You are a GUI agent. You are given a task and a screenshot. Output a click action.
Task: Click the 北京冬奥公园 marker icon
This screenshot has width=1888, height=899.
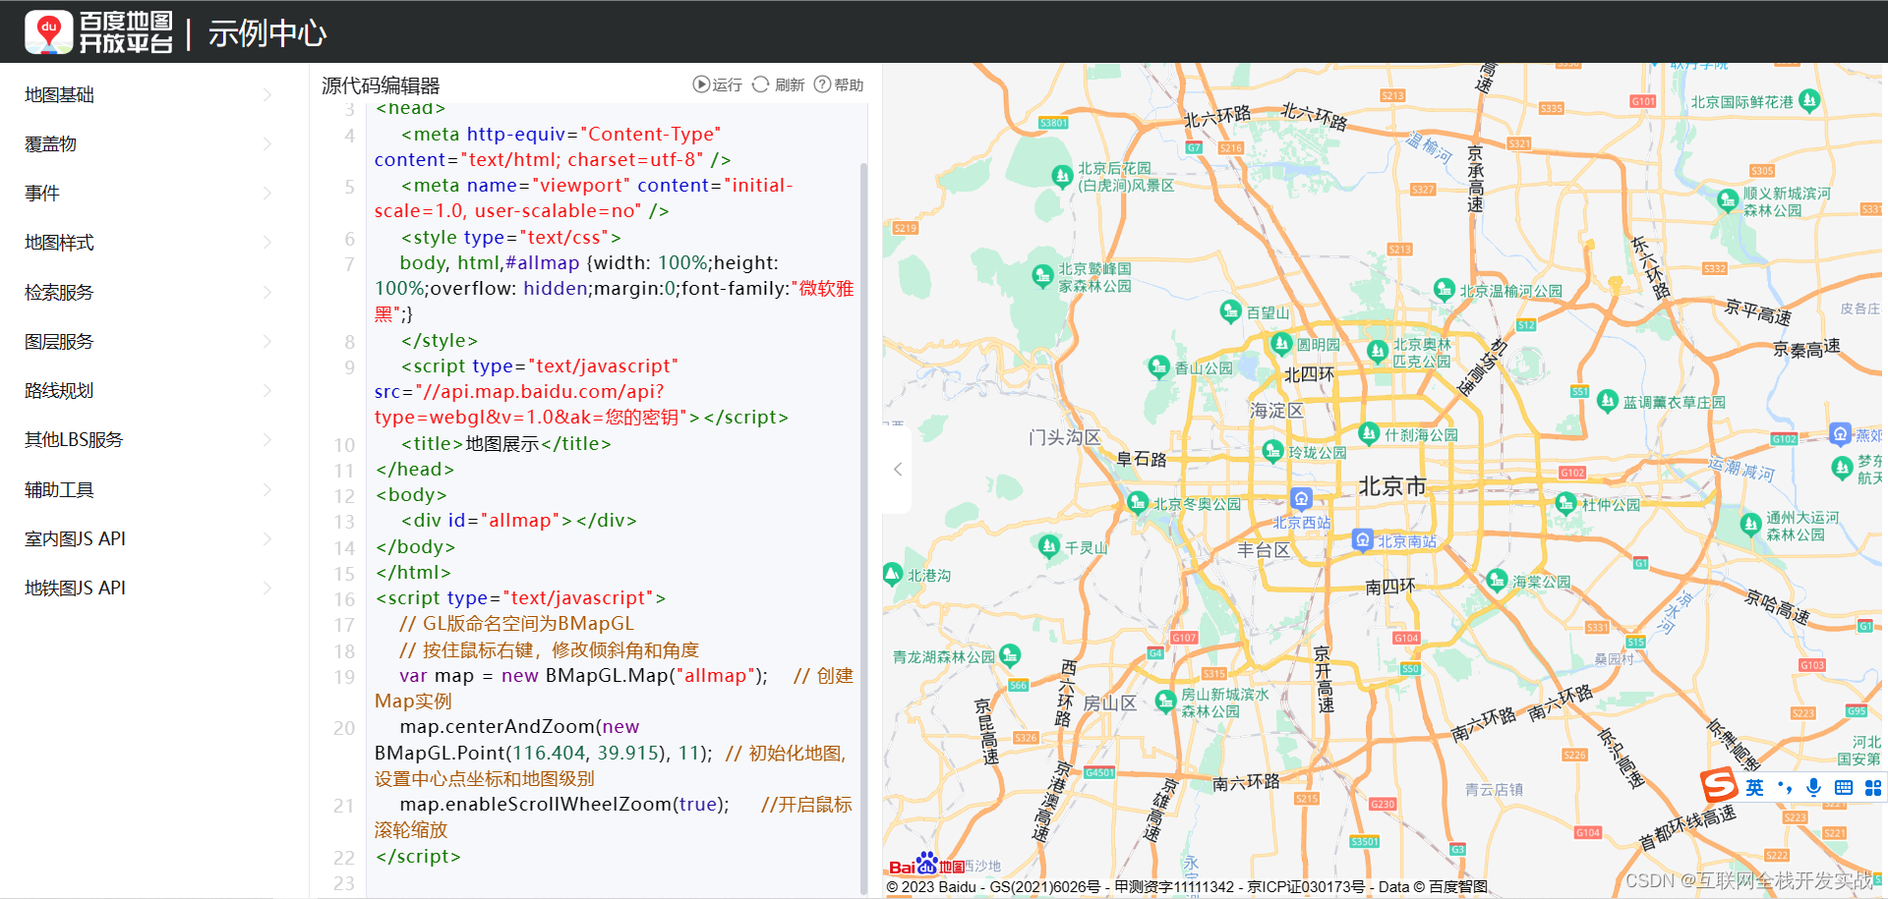tap(1137, 503)
